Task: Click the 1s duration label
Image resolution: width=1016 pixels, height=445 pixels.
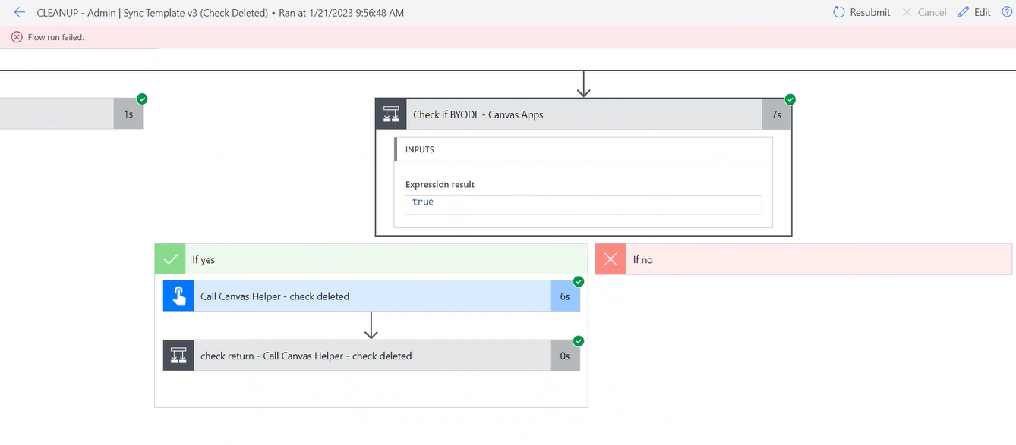Action: (128, 114)
